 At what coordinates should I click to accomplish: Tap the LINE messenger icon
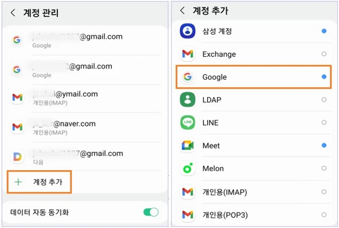coord(188,122)
